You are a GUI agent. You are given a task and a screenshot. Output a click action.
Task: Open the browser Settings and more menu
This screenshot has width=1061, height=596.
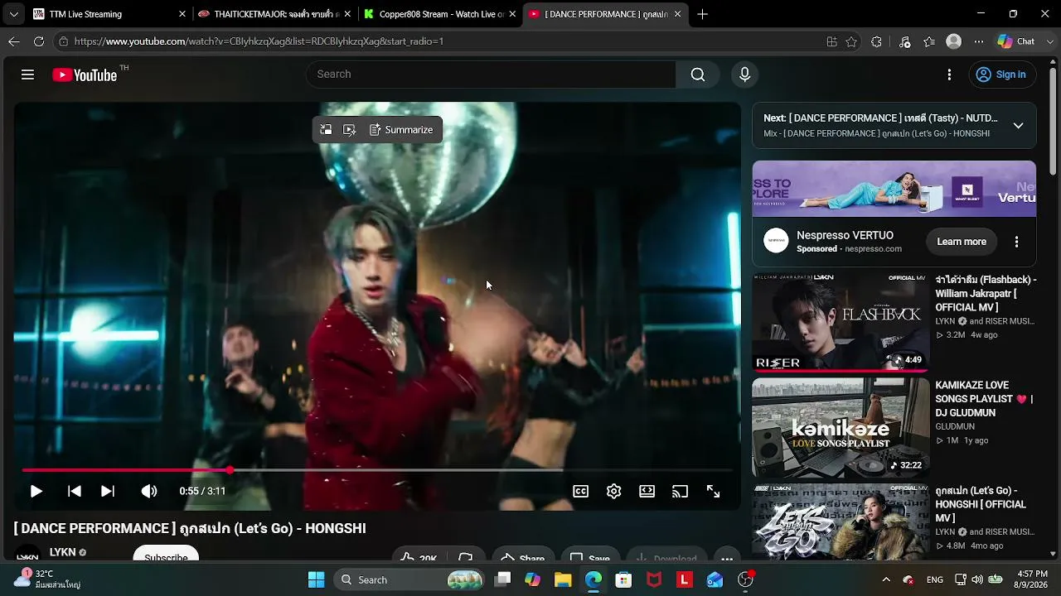pyautogui.click(x=979, y=41)
